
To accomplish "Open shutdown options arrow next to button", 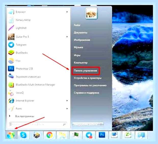I will (101, 124).
